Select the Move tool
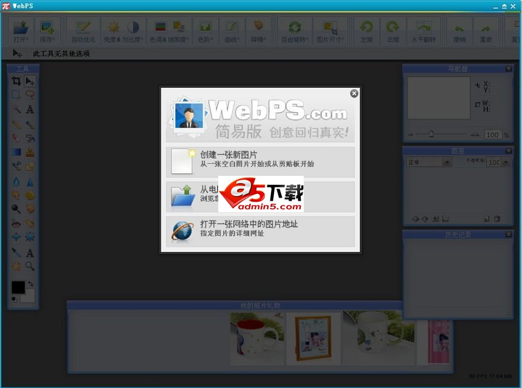Screen dimensions: 522x388 click(x=29, y=82)
